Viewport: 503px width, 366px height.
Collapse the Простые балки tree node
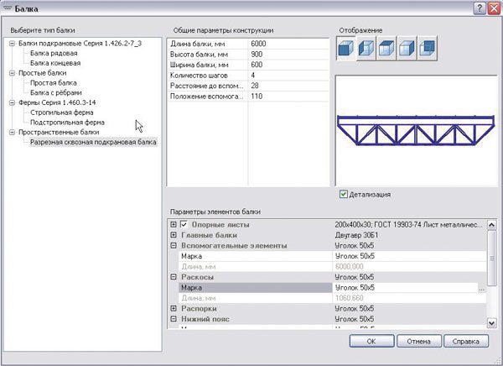tap(13, 74)
